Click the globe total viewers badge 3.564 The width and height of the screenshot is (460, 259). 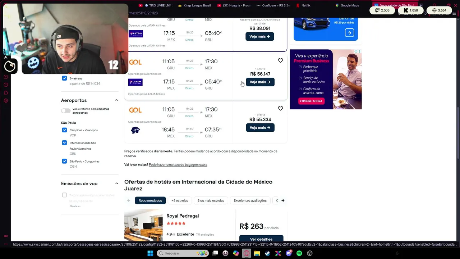click(x=439, y=10)
